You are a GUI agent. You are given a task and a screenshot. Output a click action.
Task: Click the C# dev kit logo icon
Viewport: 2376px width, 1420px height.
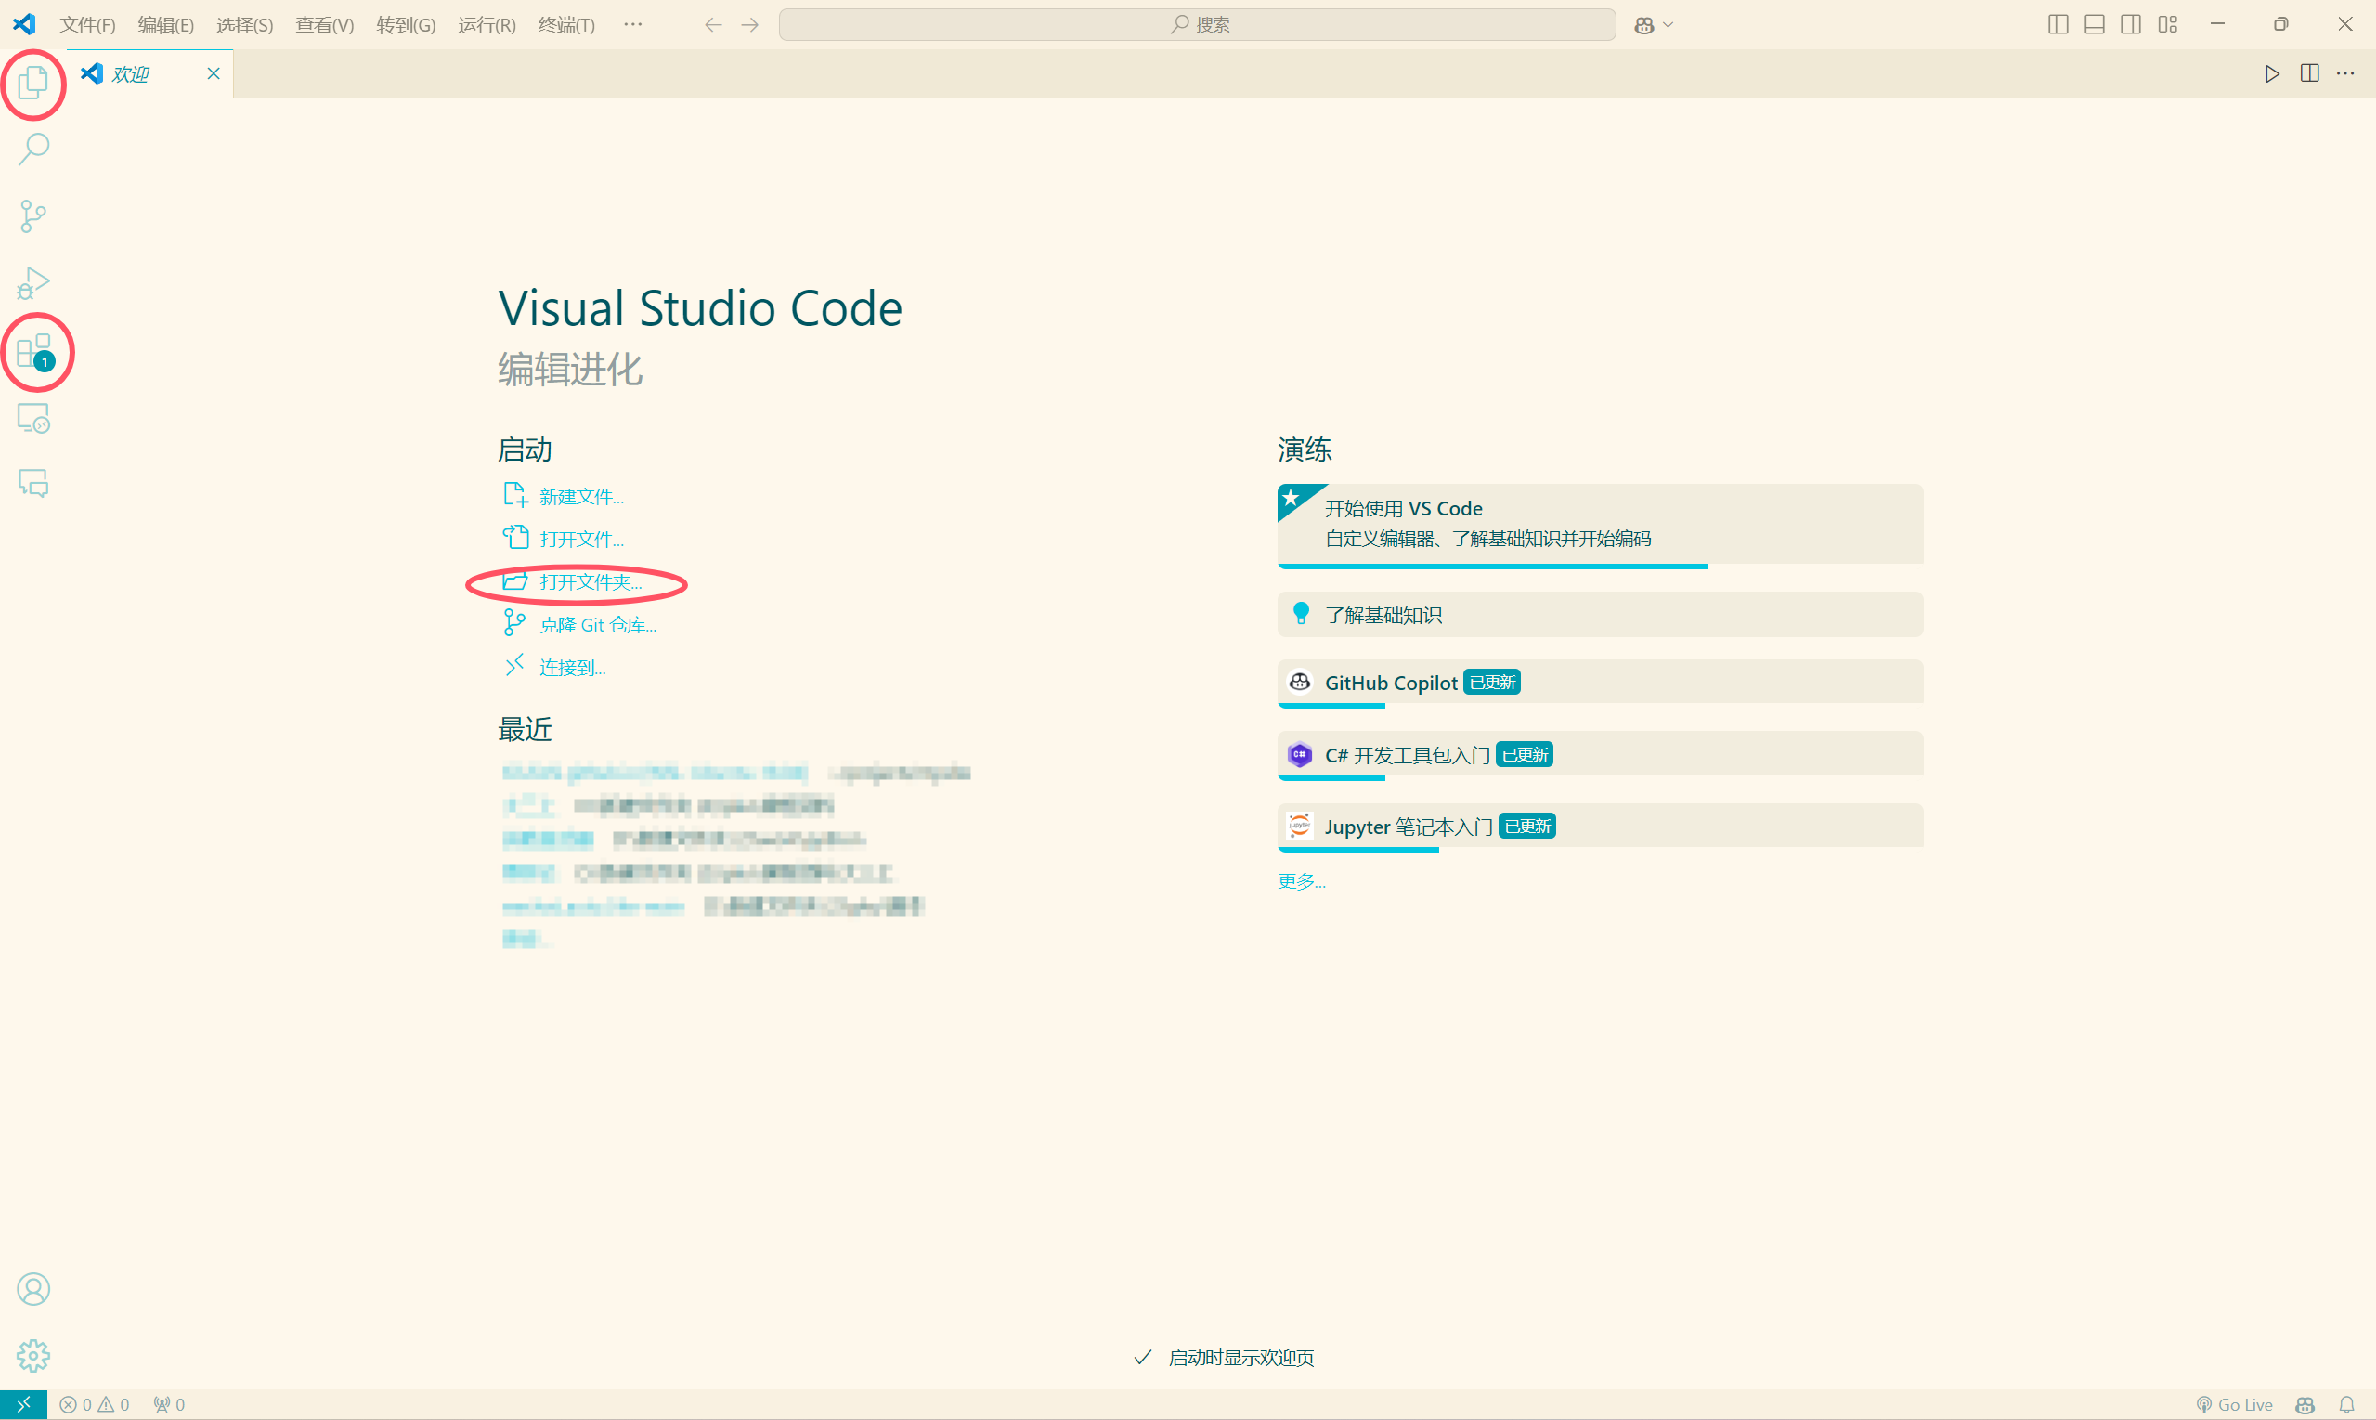tap(1300, 754)
